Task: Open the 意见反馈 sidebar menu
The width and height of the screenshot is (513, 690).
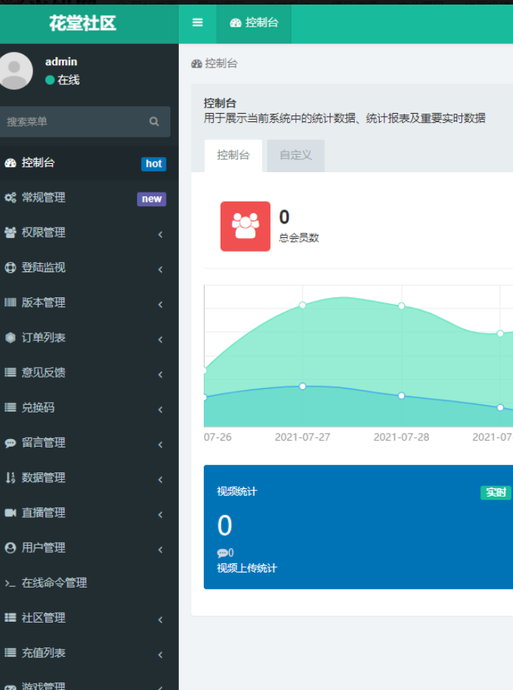Action: coord(43,372)
